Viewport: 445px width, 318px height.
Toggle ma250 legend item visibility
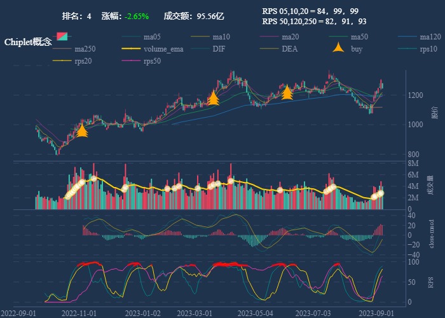tap(84, 49)
